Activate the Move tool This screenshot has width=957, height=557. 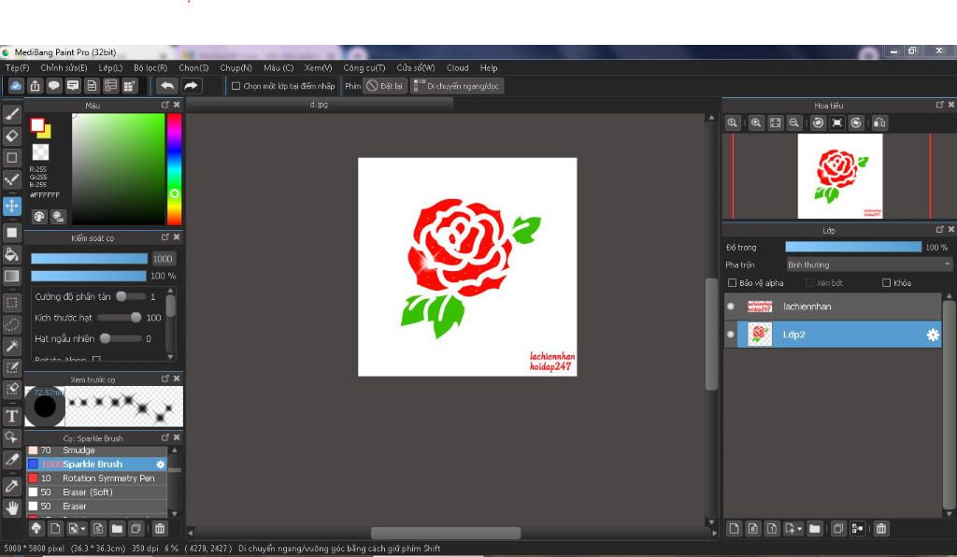click(x=11, y=206)
